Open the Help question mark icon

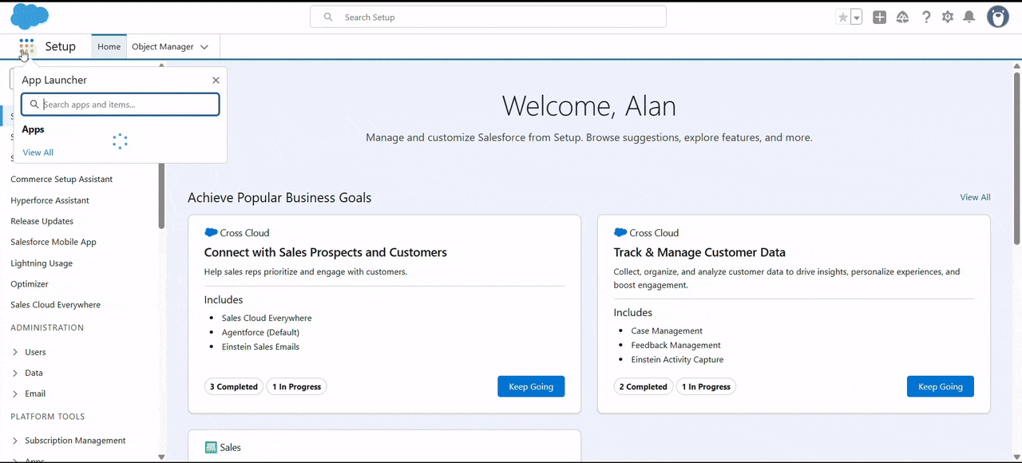[x=926, y=18]
